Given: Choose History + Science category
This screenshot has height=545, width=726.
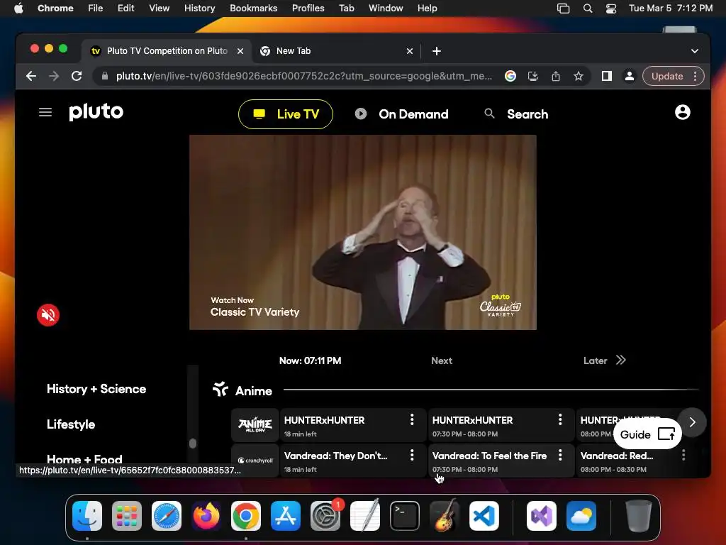Looking at the screenshot, I should [x=96, y=389].
